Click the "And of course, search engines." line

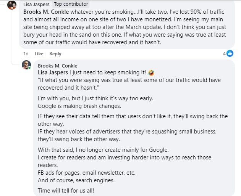(x=76, y=180)
